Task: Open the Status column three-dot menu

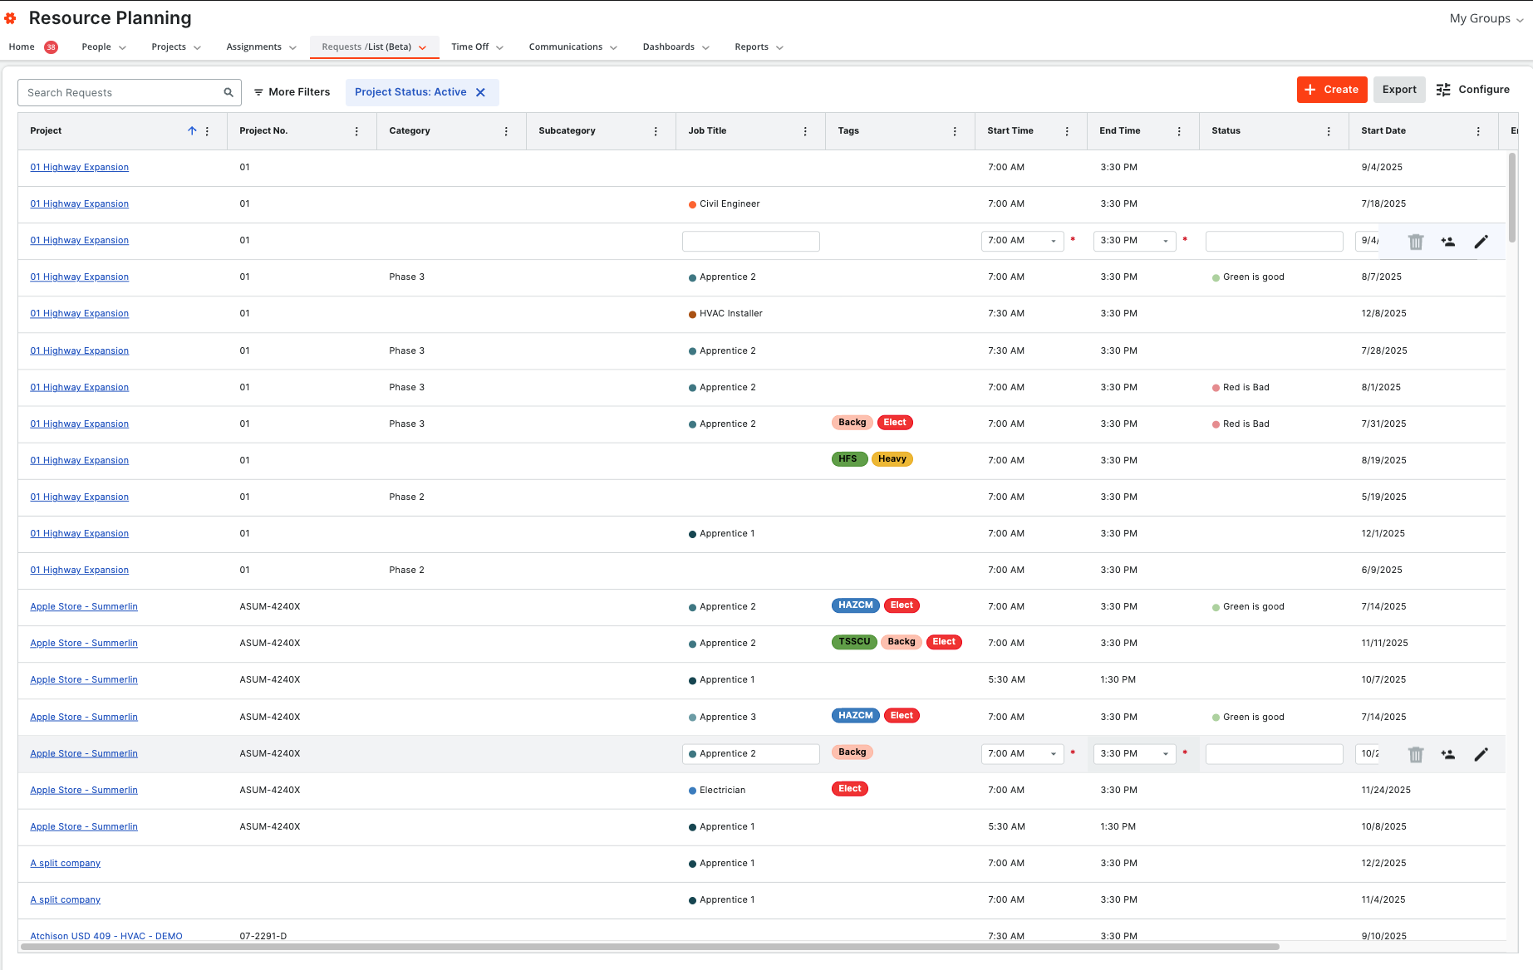Action: tap(1329, 131)
